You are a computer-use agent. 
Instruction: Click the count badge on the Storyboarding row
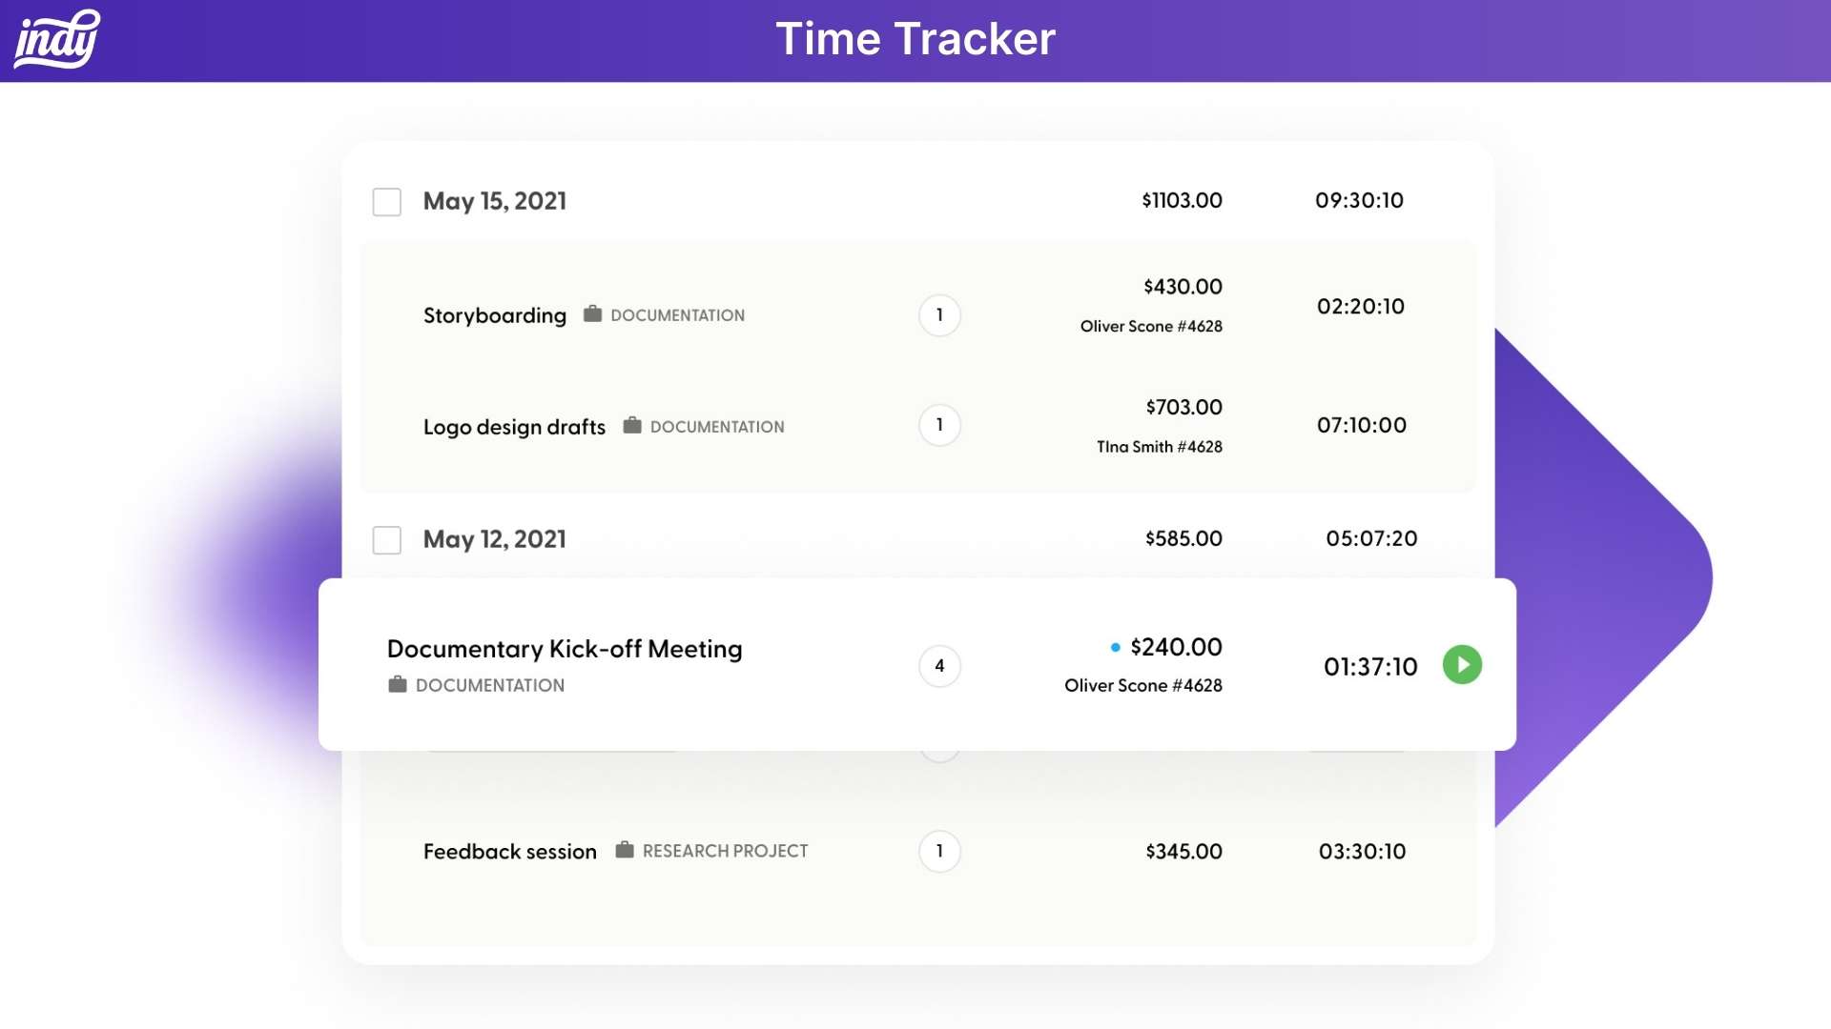[939, 315]
